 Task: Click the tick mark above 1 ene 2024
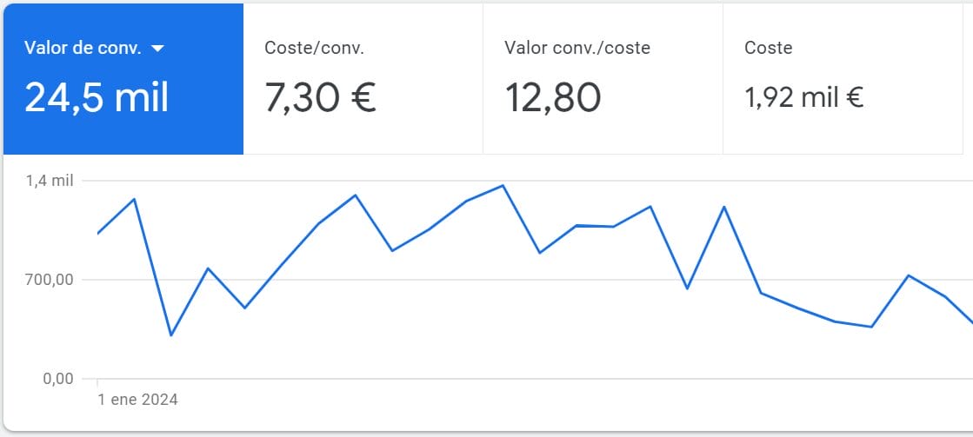[97, 381]
